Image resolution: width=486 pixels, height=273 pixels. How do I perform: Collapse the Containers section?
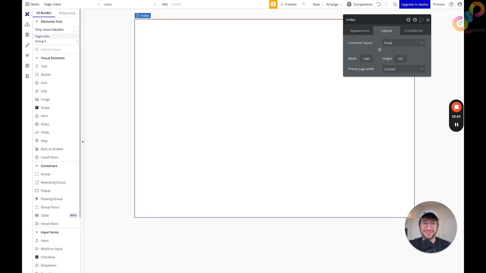coord(37,166)
